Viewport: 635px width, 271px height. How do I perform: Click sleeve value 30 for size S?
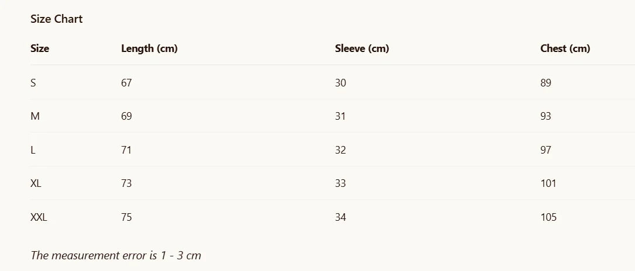point(341,83)
